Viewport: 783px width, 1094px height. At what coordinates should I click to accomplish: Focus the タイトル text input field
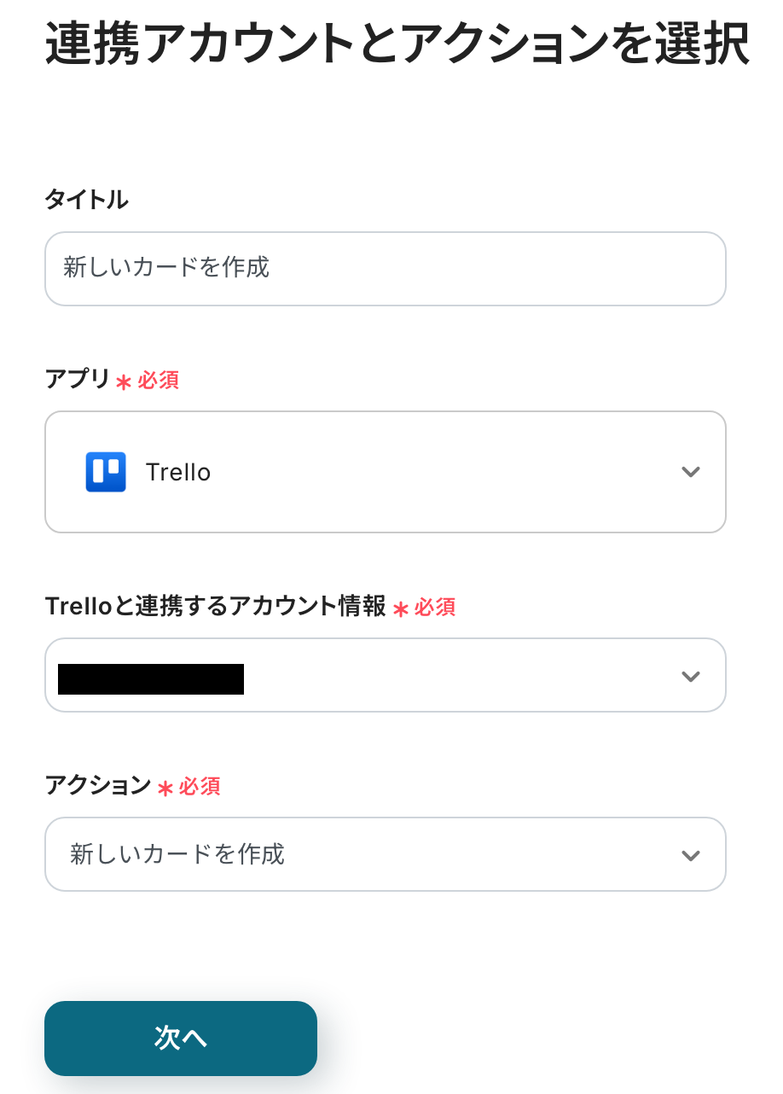tap(385, 269)
